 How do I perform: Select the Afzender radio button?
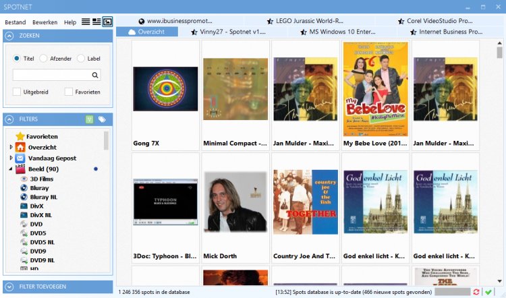coord(43,59)
